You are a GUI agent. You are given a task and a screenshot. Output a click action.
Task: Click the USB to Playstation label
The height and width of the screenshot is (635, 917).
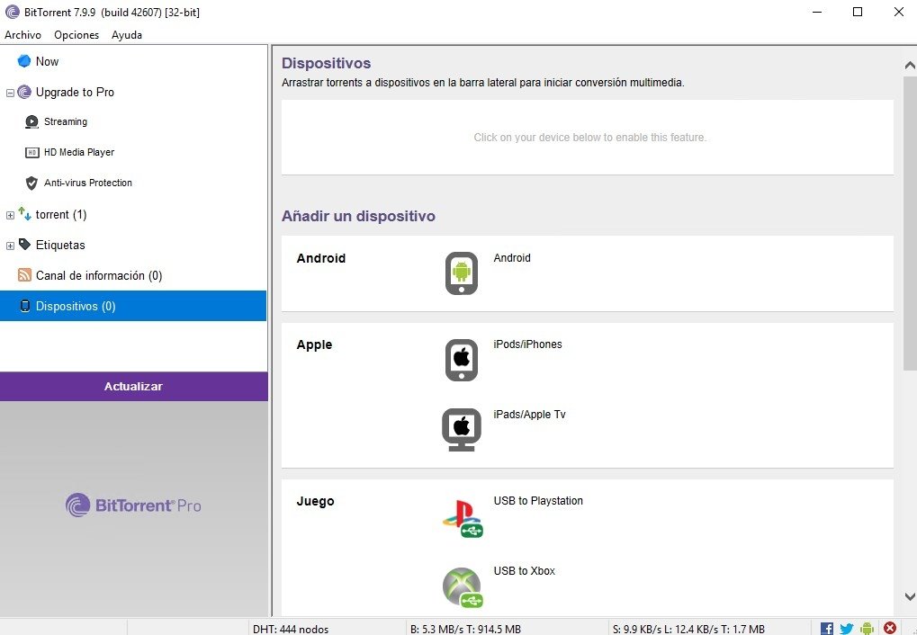pyautogui.click(x=538, y=501)
